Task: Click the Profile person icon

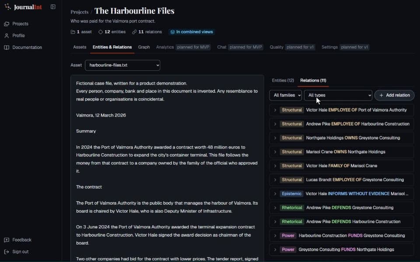Action: click(x=7, y=35)
